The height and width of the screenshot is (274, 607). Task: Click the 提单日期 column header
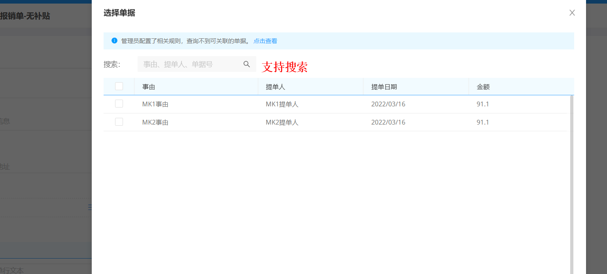point(384,87)
